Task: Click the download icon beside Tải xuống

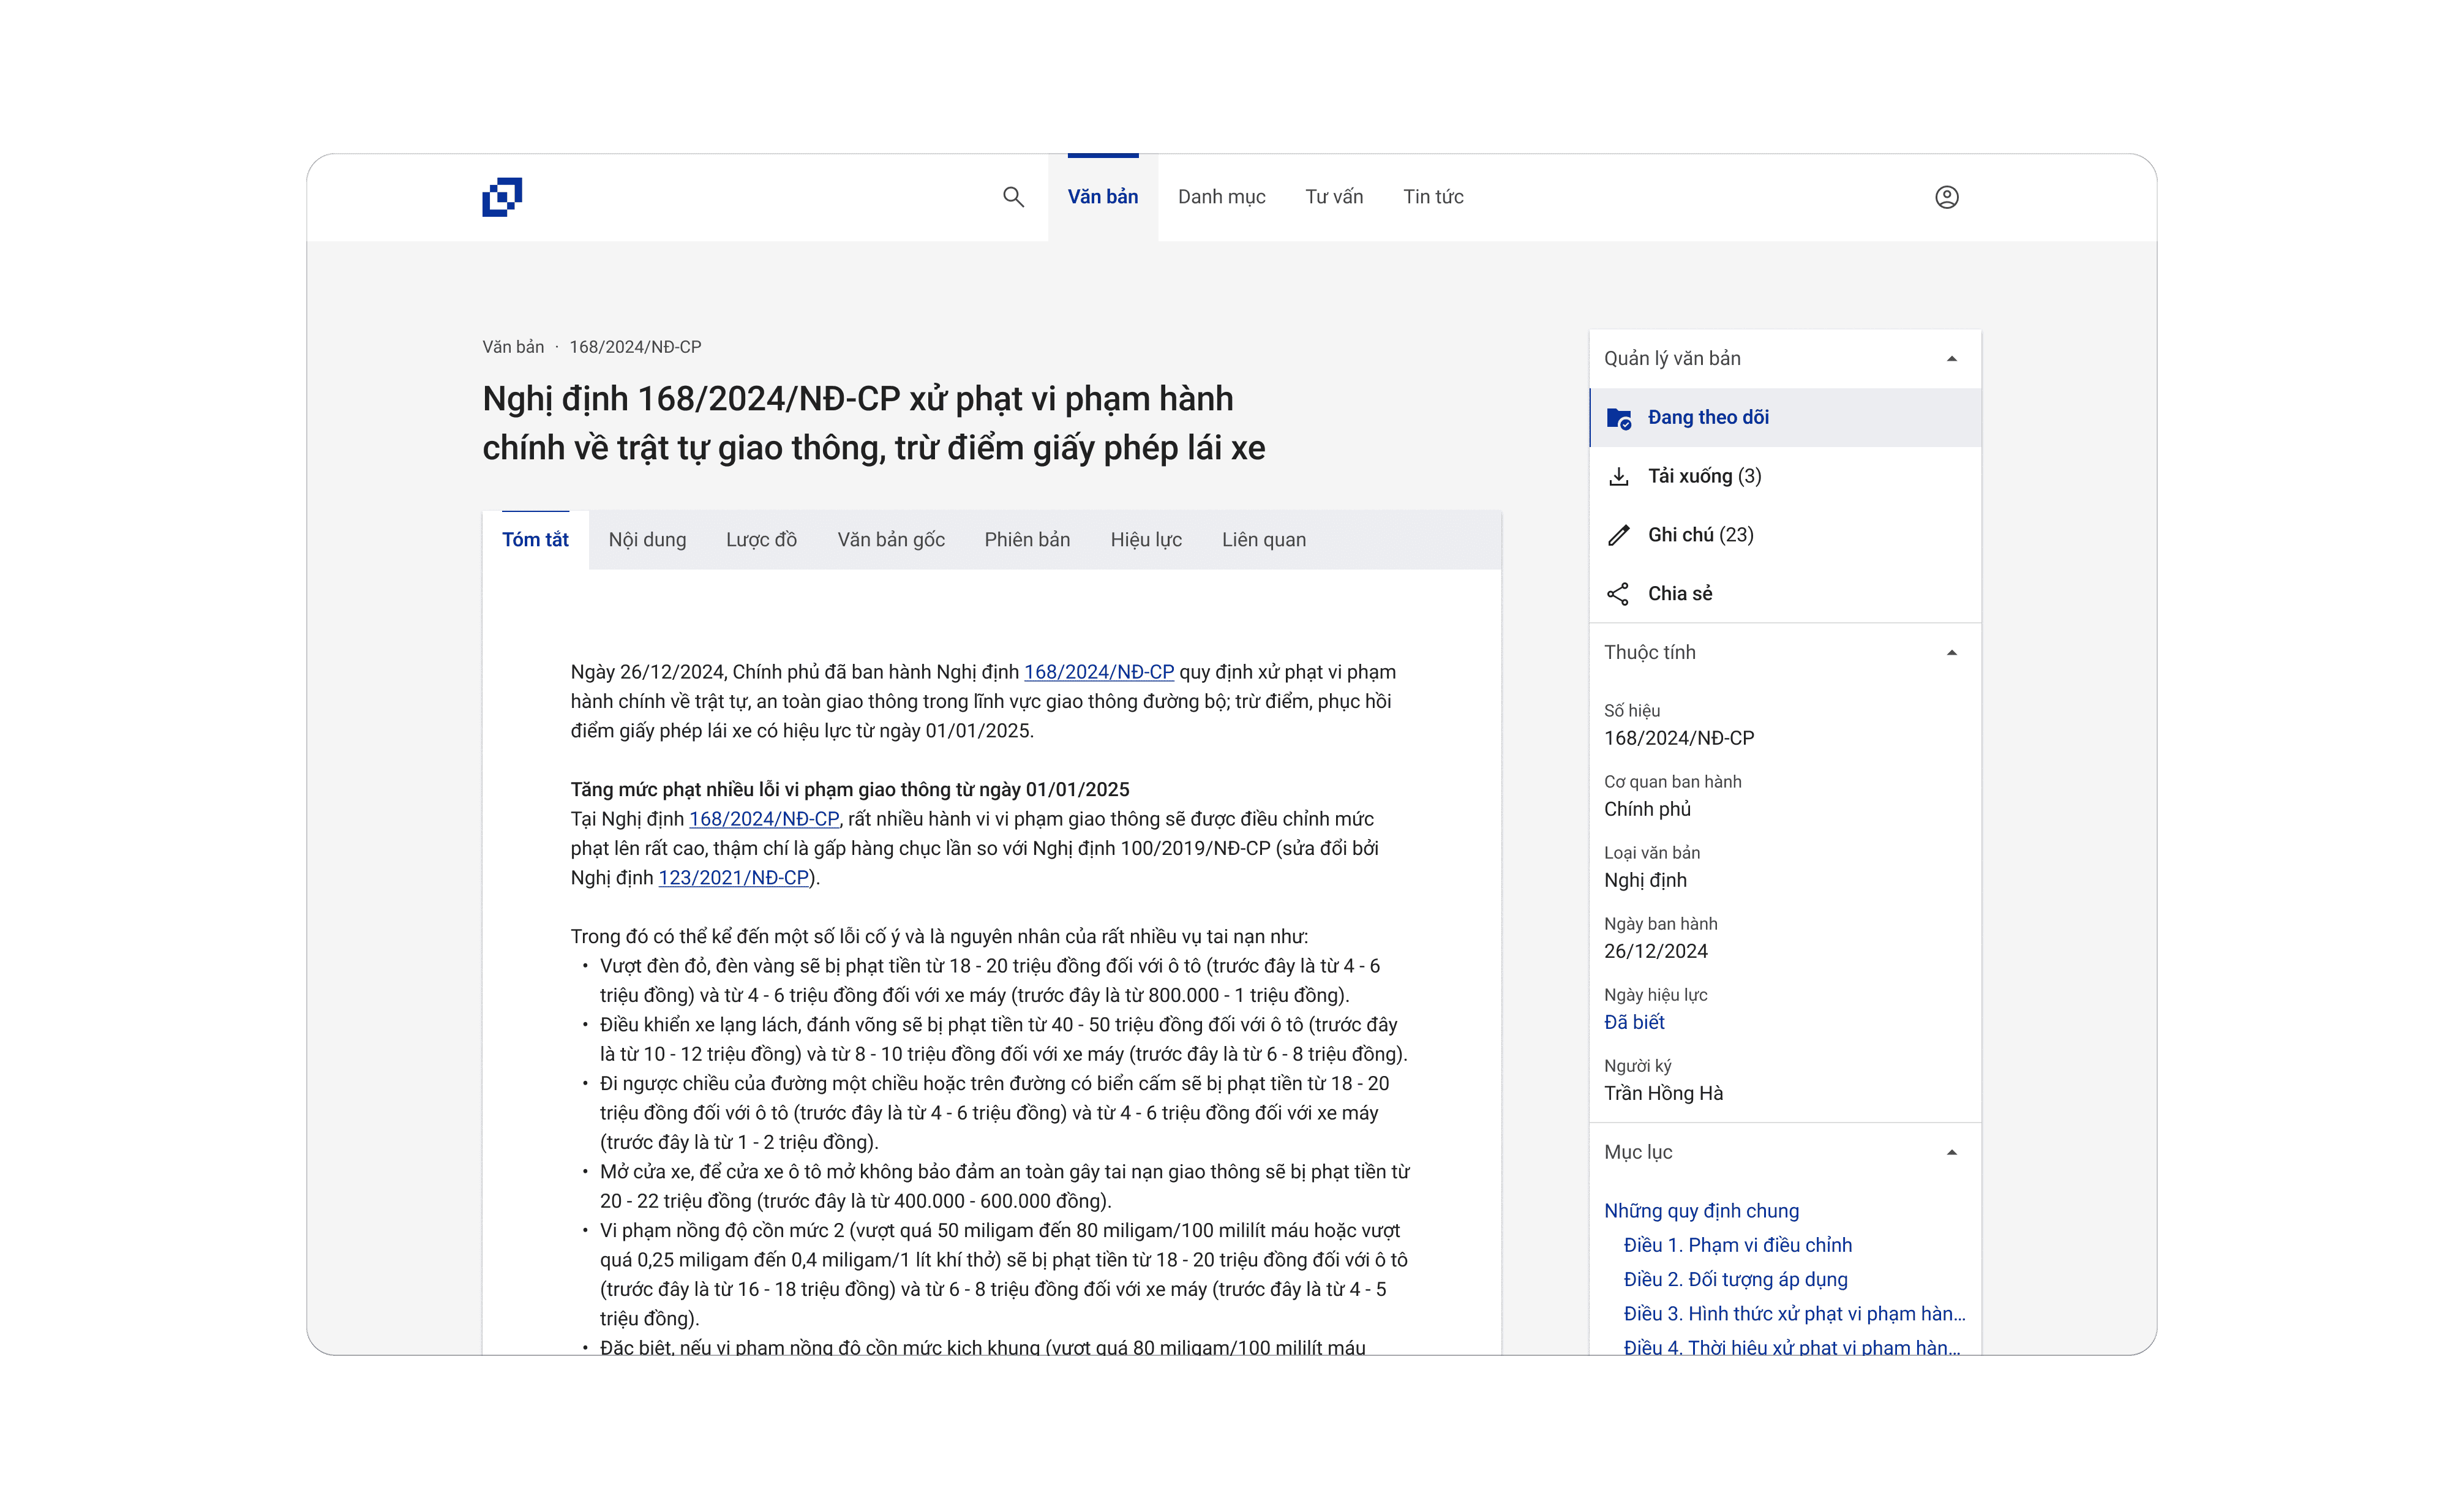Action: pyautogui.click(x=1618, y=476)
